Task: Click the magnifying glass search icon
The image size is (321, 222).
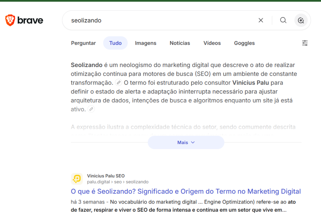Action: 283,20
